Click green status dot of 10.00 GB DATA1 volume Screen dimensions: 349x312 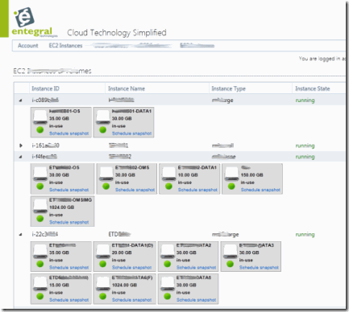click(168, 187)
